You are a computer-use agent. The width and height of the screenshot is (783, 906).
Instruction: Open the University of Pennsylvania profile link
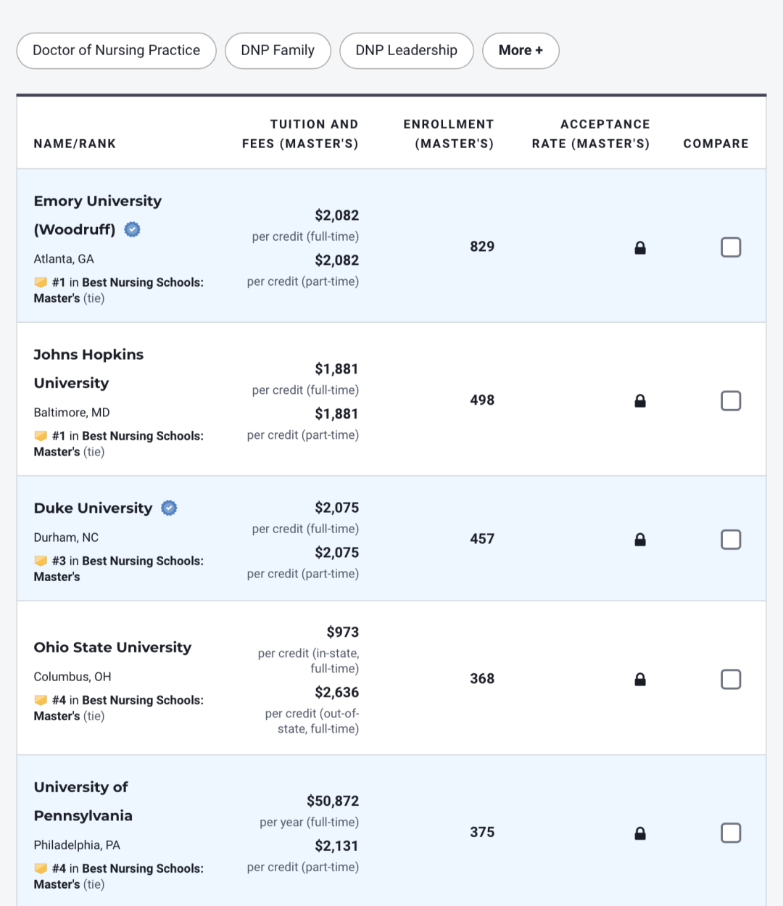pyautogui.click(x=82, y=801)
